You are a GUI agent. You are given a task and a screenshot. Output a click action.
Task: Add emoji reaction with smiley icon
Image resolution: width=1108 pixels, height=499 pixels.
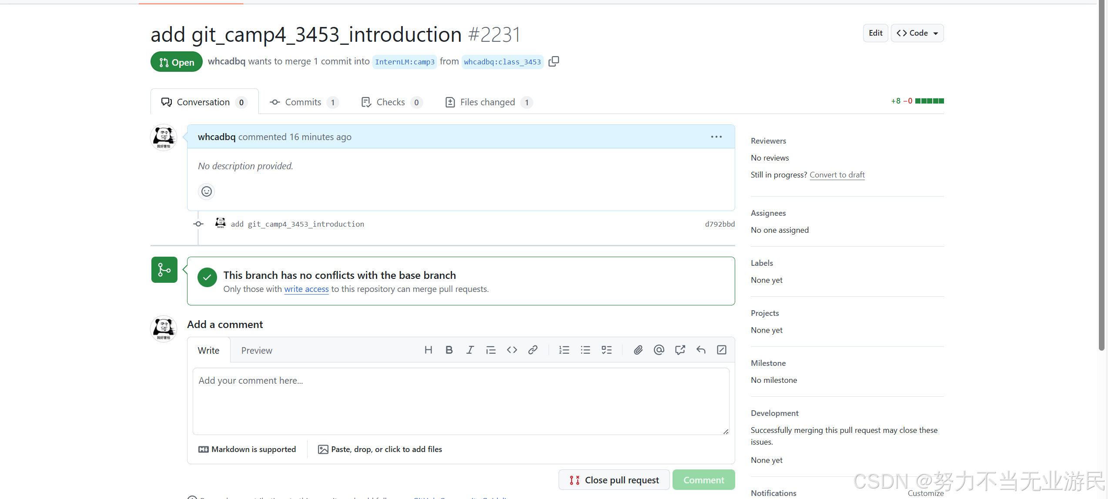pyautogui.click(x=207, y=191)
